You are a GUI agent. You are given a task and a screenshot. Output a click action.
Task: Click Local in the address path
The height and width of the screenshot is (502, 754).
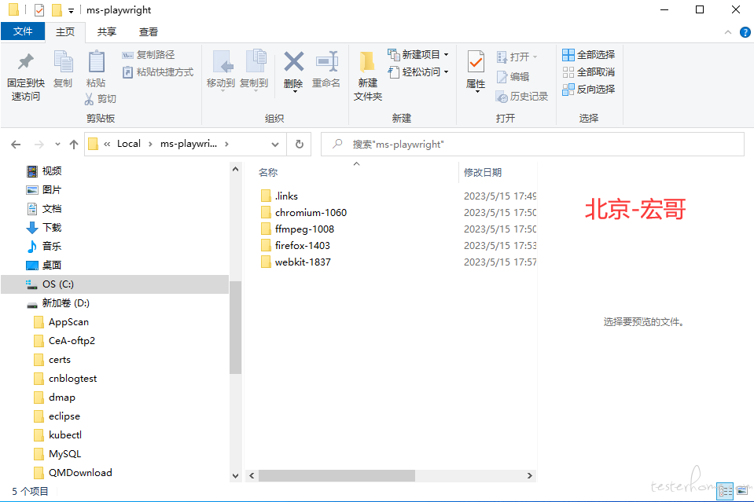coord(129,144)
